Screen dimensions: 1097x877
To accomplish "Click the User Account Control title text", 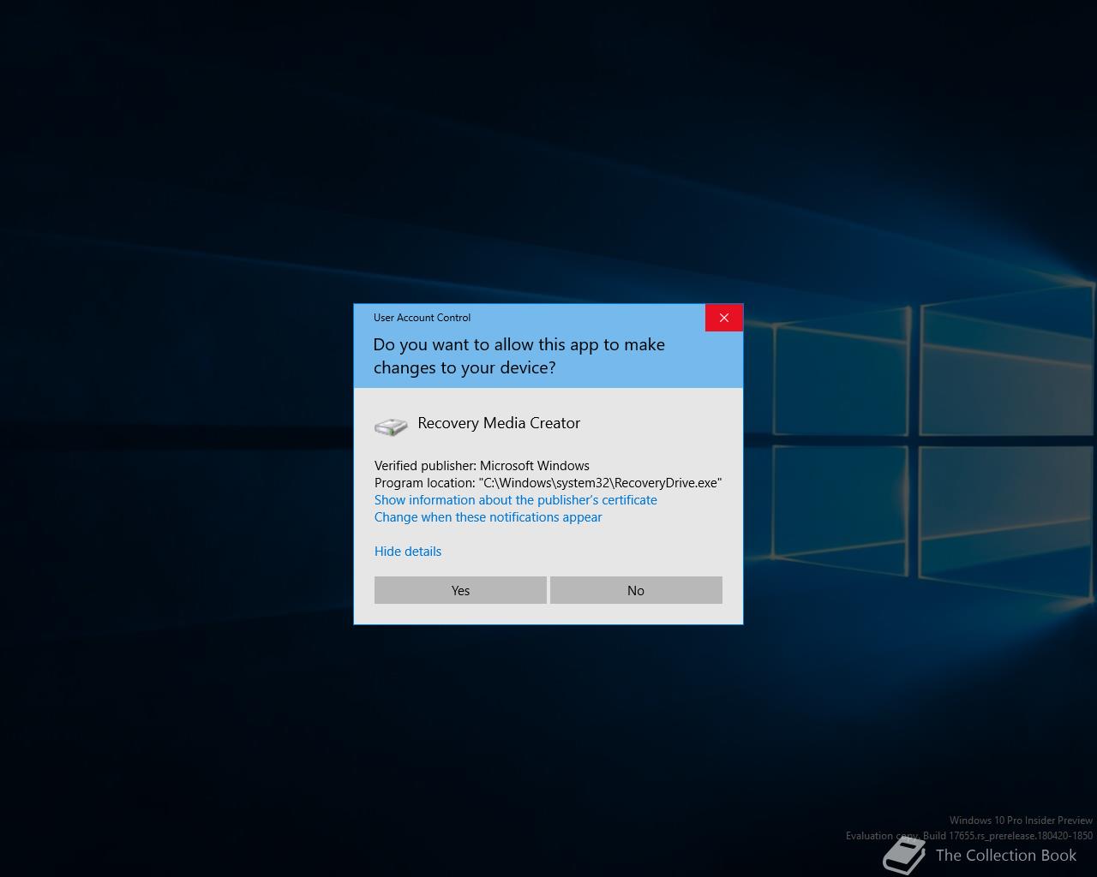I will pyautogui.click(x=422, y=318).
